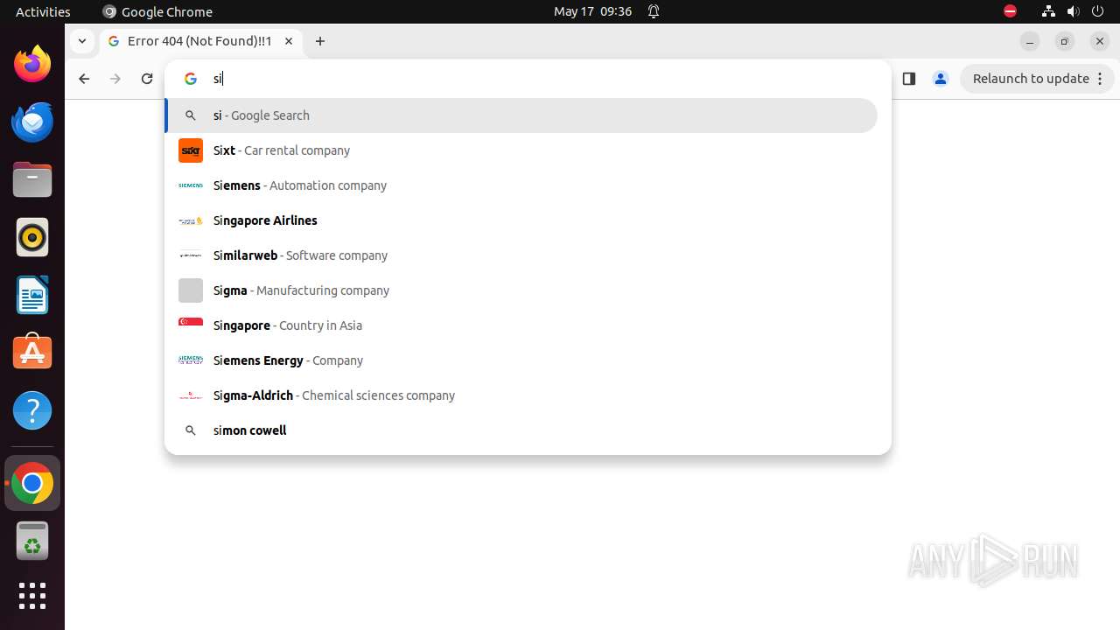Select Similarweb software company suggestion
This screenshot has height=630, width=1120.
point(521,255)
